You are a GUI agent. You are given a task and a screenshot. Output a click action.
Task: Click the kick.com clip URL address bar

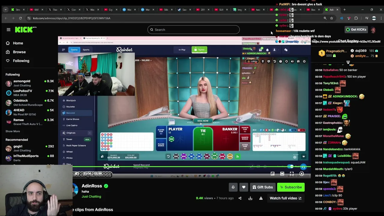(x=71, y=18)
